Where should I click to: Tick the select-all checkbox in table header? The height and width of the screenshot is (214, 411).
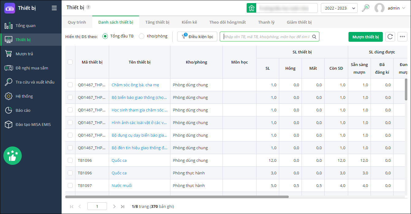pos(70,62)
